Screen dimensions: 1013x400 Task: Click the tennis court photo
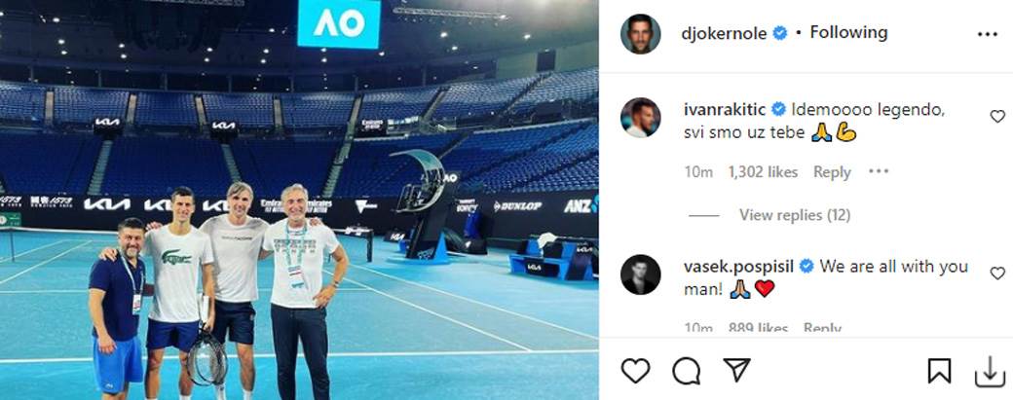tap(299, 200)
